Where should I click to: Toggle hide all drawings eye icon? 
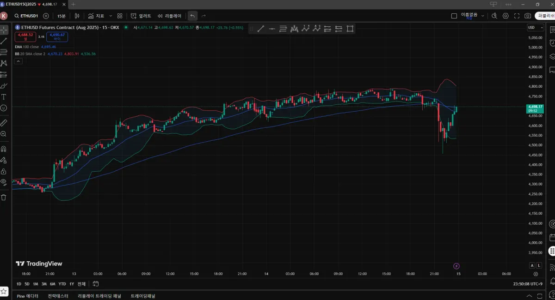coord(4,182)
